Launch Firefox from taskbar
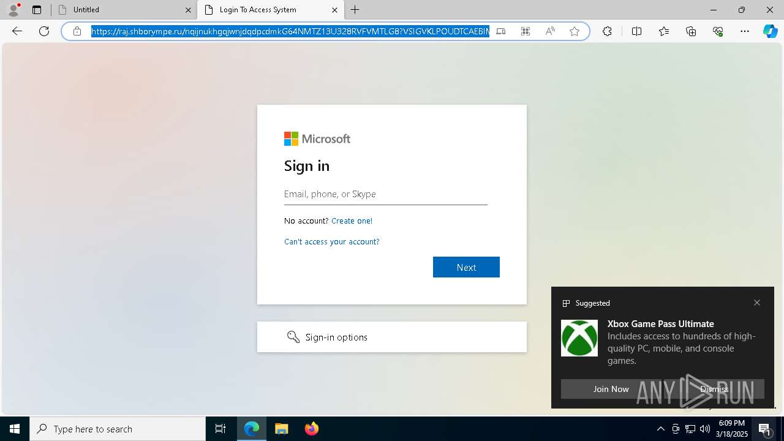The image size is (784, 441). tap(312, 429)
